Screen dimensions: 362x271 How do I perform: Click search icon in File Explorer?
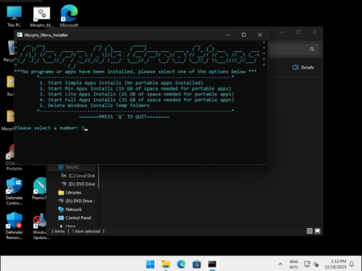tap(312, 49)
